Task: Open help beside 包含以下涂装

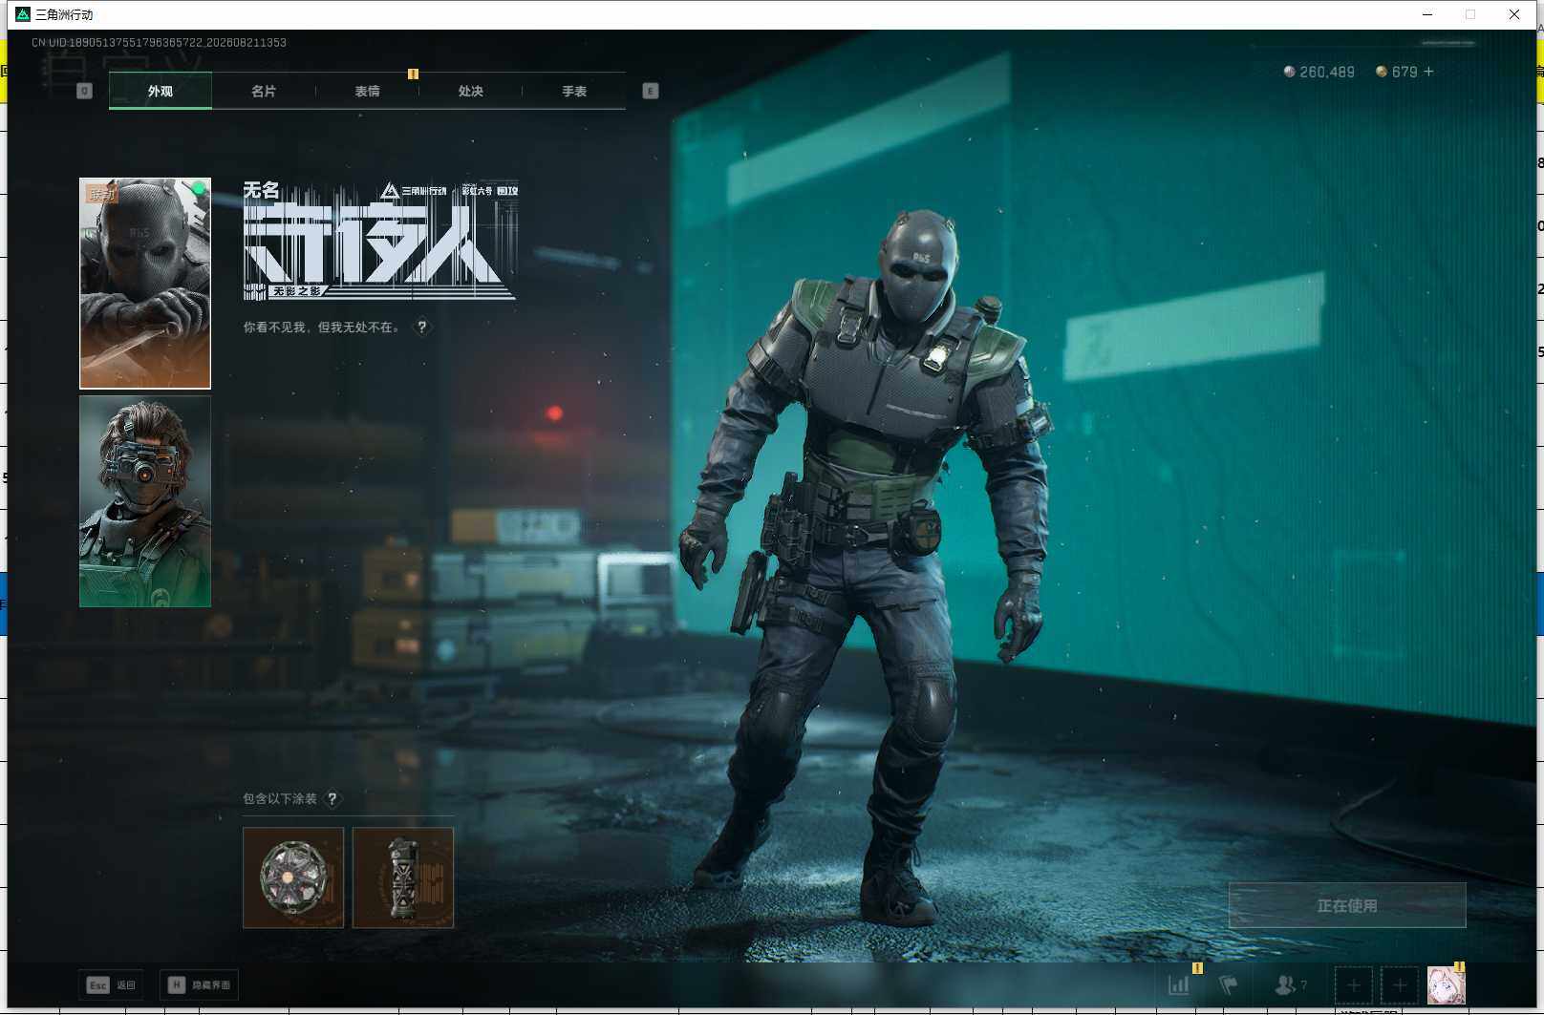Action: pos(332,799)
